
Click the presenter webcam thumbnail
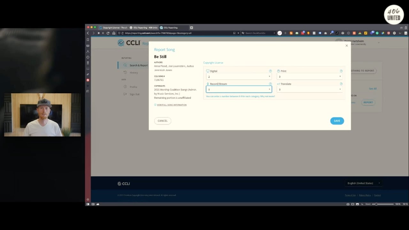pos(42,115)
